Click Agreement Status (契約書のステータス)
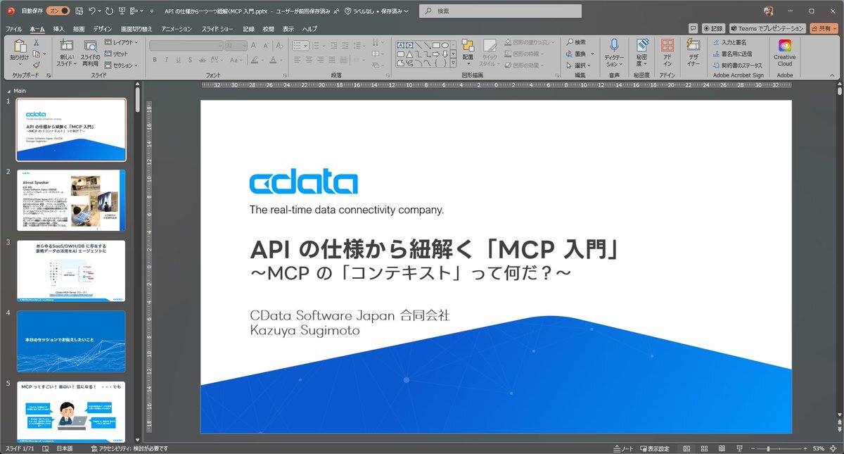This screenshot has height=454, width=844. pos(737,65)
